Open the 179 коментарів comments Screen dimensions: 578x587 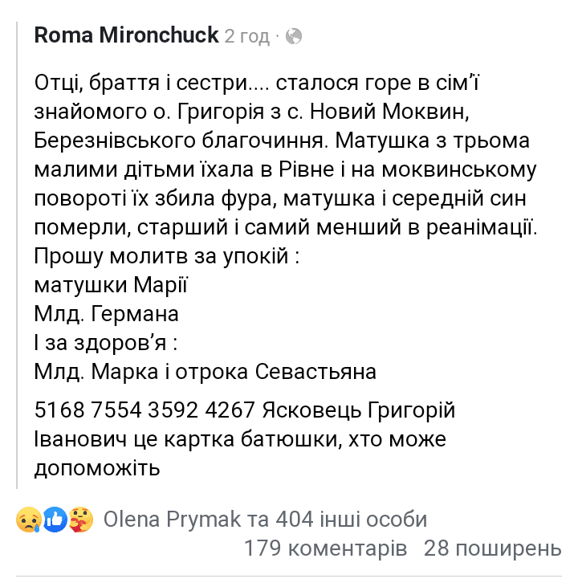pos(325,548)
